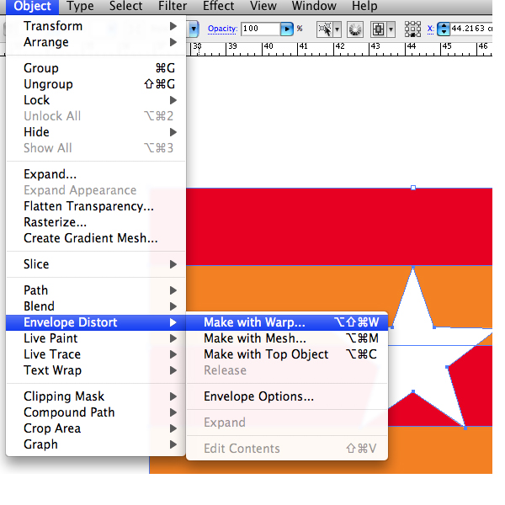The height and width of the screenshot is (505, 505).
Task: Click the reference point grid icon
Action: [x=412, y=29]
